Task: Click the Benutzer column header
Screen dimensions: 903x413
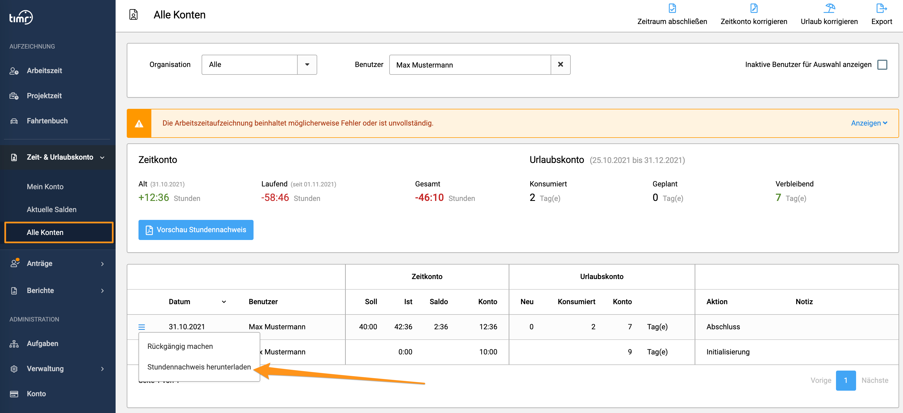Action: tap(263, 302)
